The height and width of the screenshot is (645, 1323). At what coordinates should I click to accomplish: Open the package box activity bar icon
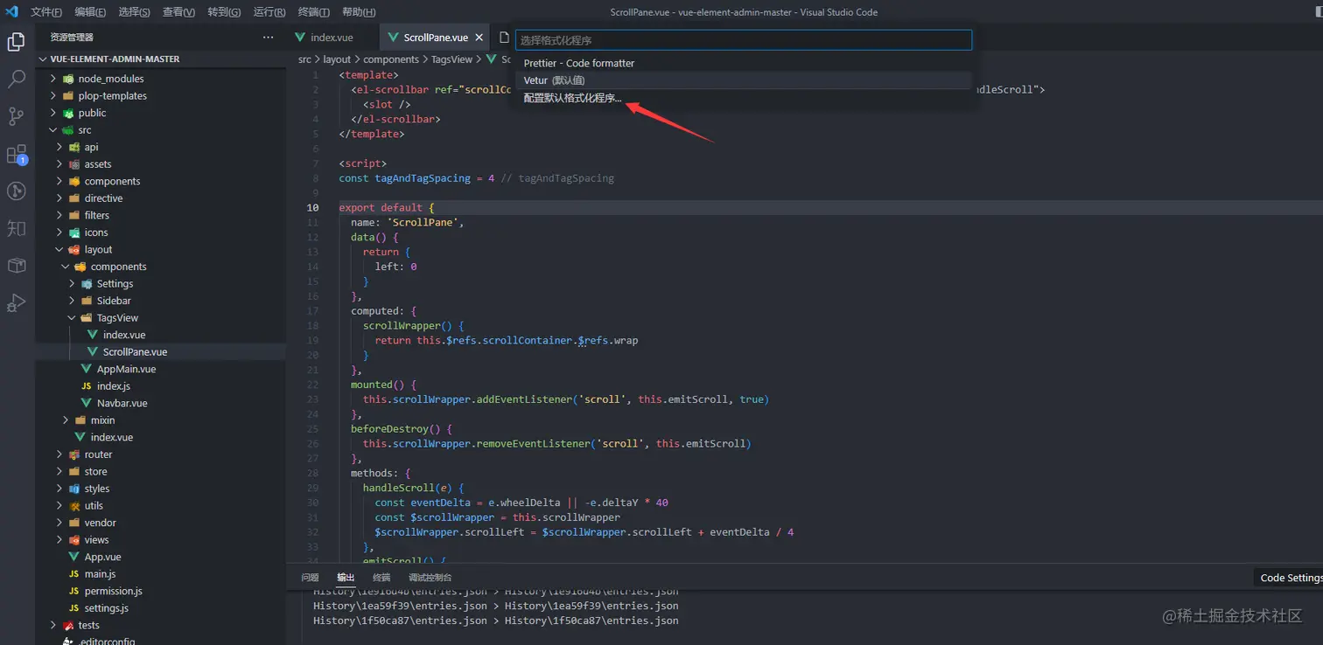17,266
